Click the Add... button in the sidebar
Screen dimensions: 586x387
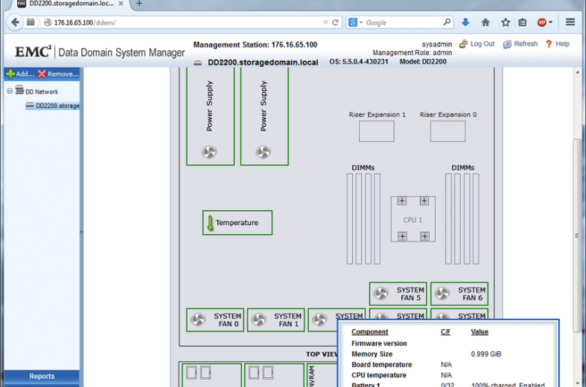pyautogui.click(x=20, y=74)
